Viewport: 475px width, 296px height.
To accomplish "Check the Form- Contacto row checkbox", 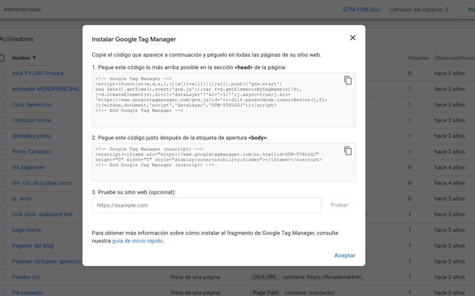I will pos(1,151).
